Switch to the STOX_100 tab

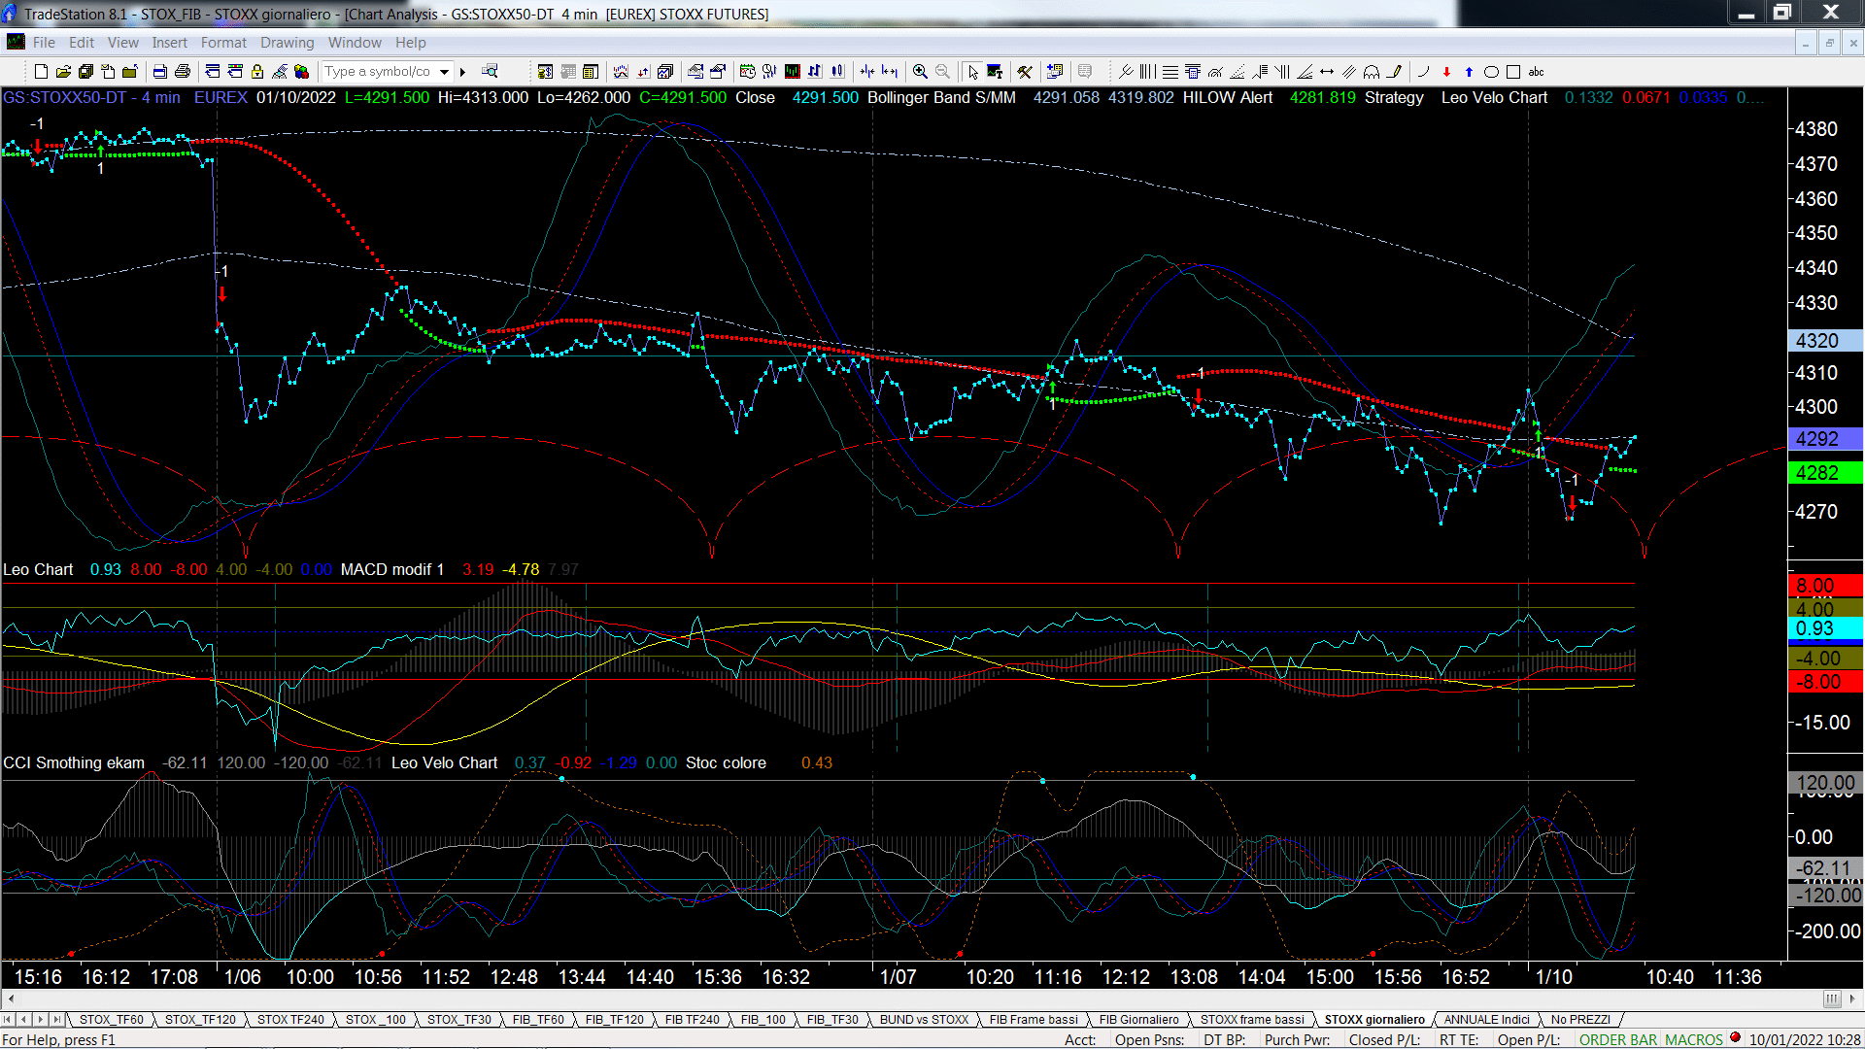click(x=376, y=1020)
